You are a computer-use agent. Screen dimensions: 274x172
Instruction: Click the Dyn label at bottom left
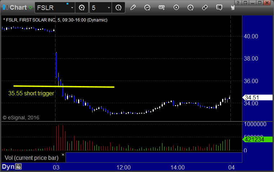click(x=8, y=167)
